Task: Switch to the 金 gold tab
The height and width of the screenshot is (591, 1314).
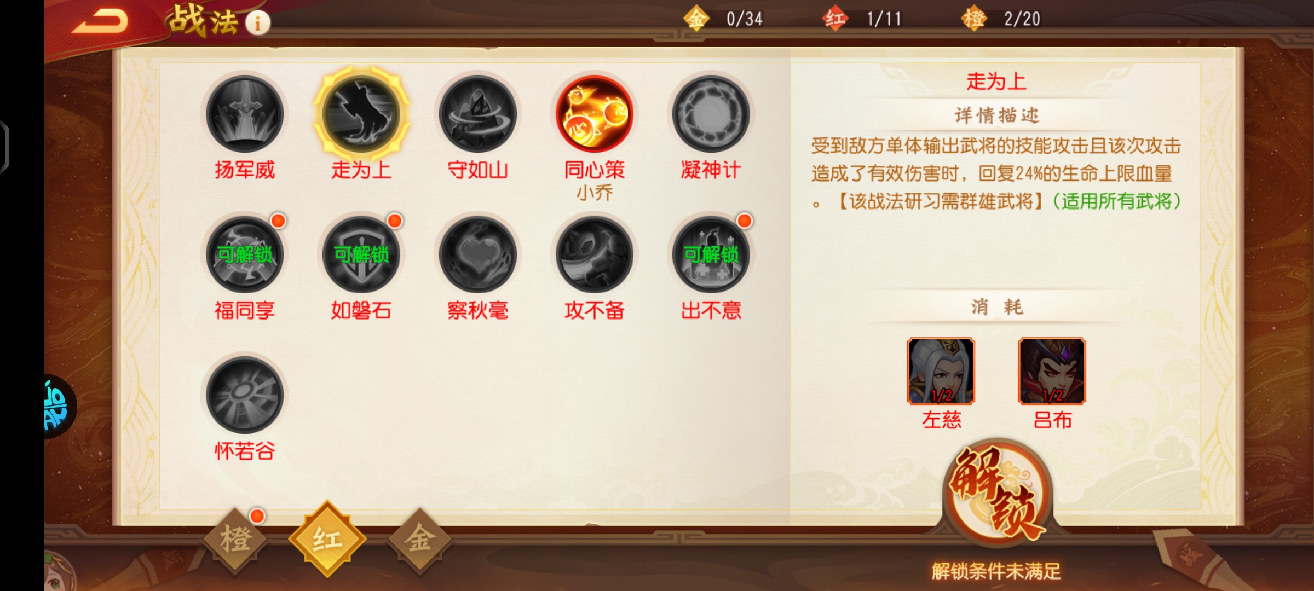Action: [x=420, y=540]
